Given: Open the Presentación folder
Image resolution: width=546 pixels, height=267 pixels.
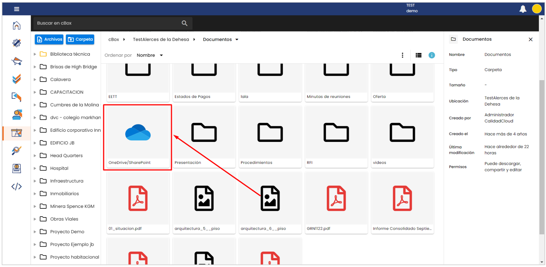Looking at the screenshot, I should tap(204, 137).
